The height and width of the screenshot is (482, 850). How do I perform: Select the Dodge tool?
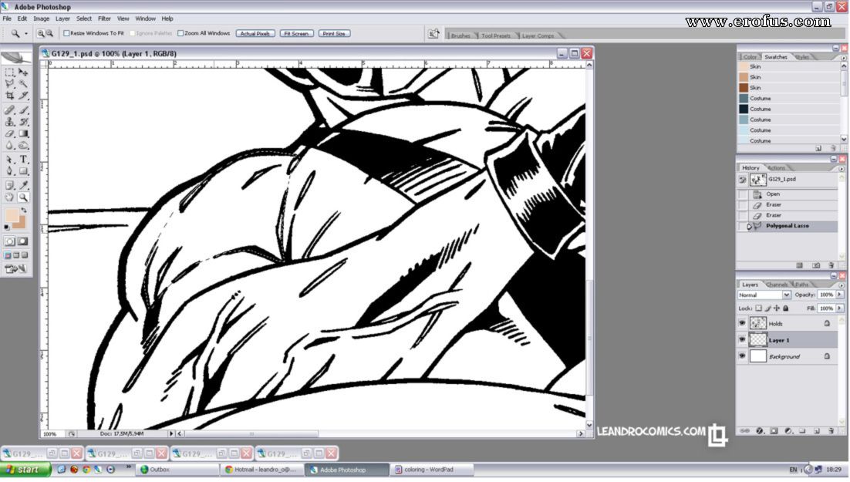click(23, 145)
